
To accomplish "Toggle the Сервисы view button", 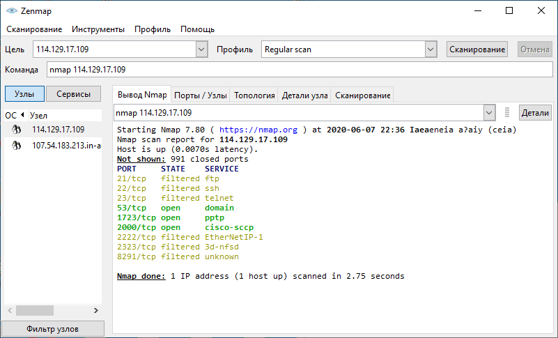I will point(73,94).
